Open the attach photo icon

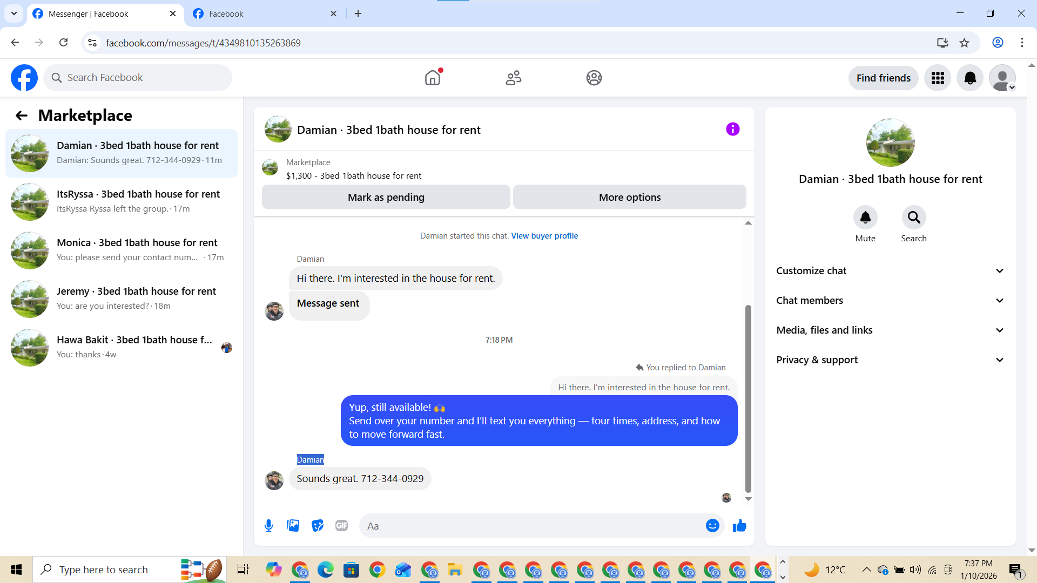(293, 525)
